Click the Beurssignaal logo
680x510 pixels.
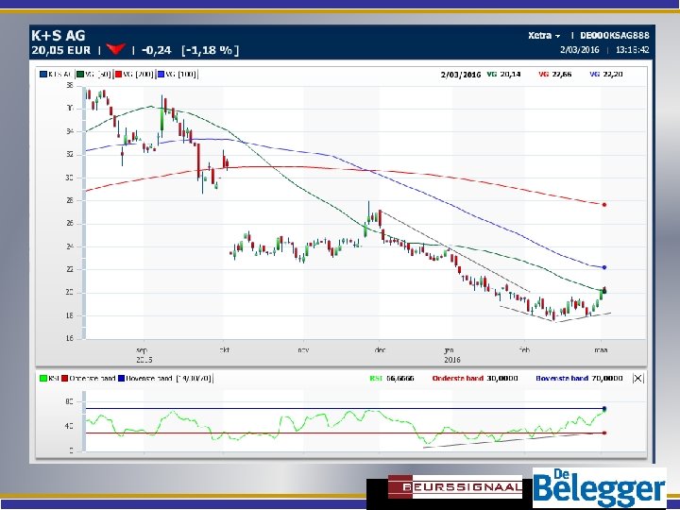tap(455, 486)
